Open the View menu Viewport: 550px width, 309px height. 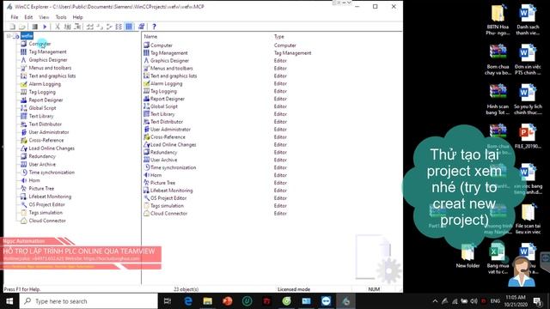tap(44, 17)
